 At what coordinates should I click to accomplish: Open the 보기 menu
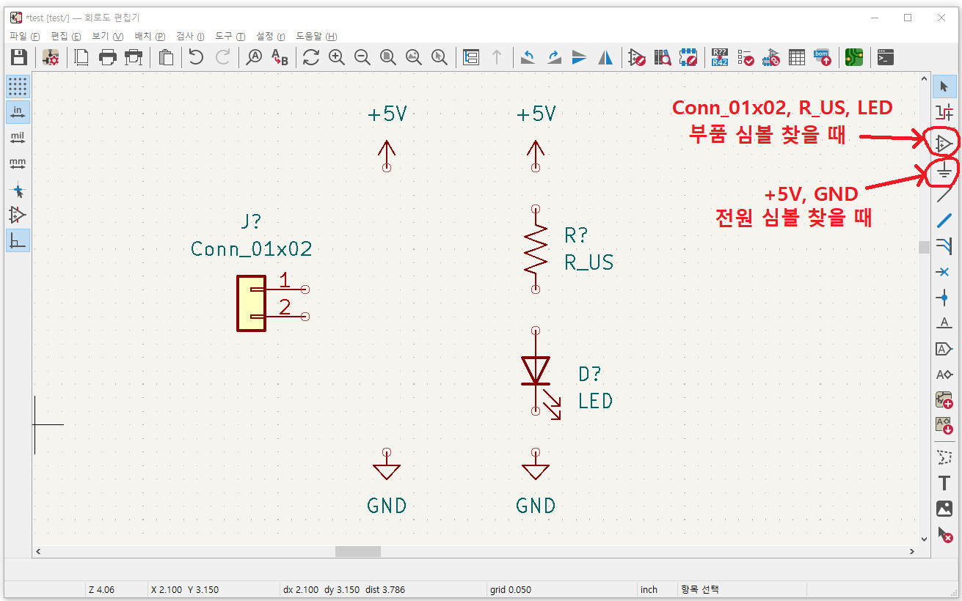click(x=107, y=36)
